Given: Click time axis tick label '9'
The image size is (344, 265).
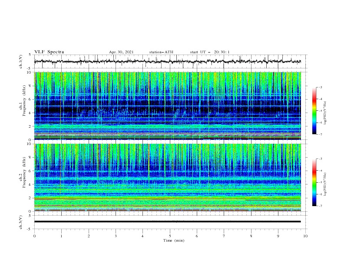Looking at the screenshot, I should 278,236.
